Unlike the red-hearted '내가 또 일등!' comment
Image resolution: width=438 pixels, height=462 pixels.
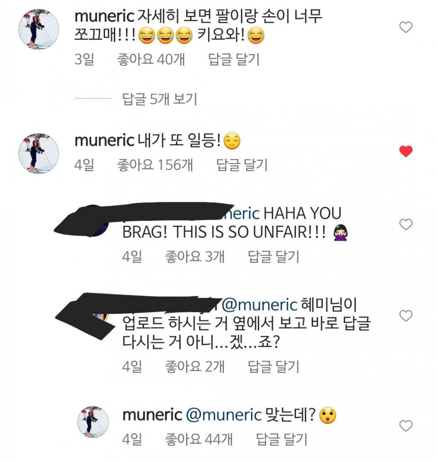[x=406, y=152]
